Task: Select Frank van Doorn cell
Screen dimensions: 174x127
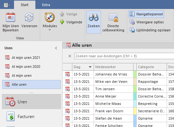Action: 114,111
